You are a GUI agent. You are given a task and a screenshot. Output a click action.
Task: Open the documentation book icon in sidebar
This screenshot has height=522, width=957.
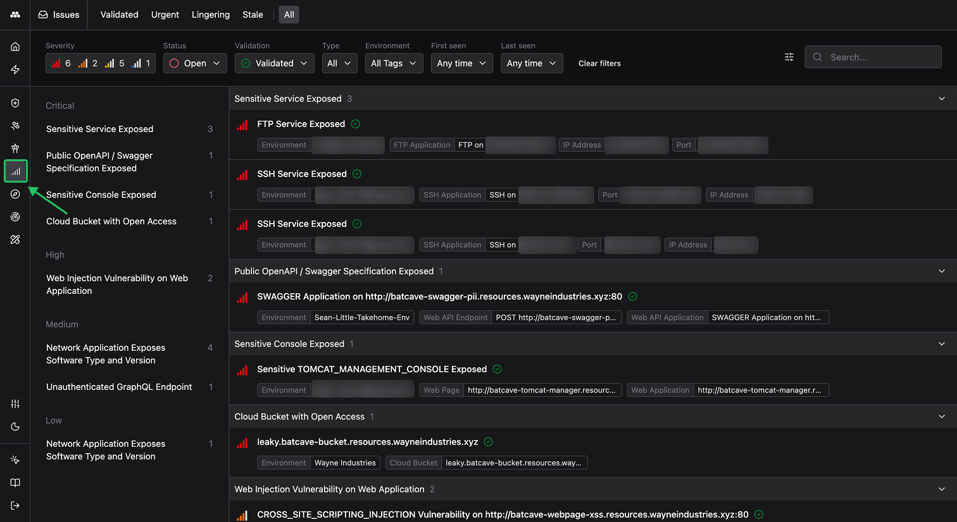[x=15, y=482]
